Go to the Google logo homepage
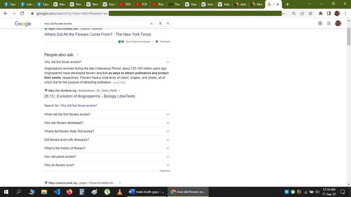This screenshot has height=197, width=351. point(23,24)
